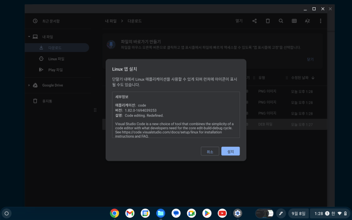Confirm installation with the 설치 button
This screenshot has width=352, height=220.
(x=230, y=151)
